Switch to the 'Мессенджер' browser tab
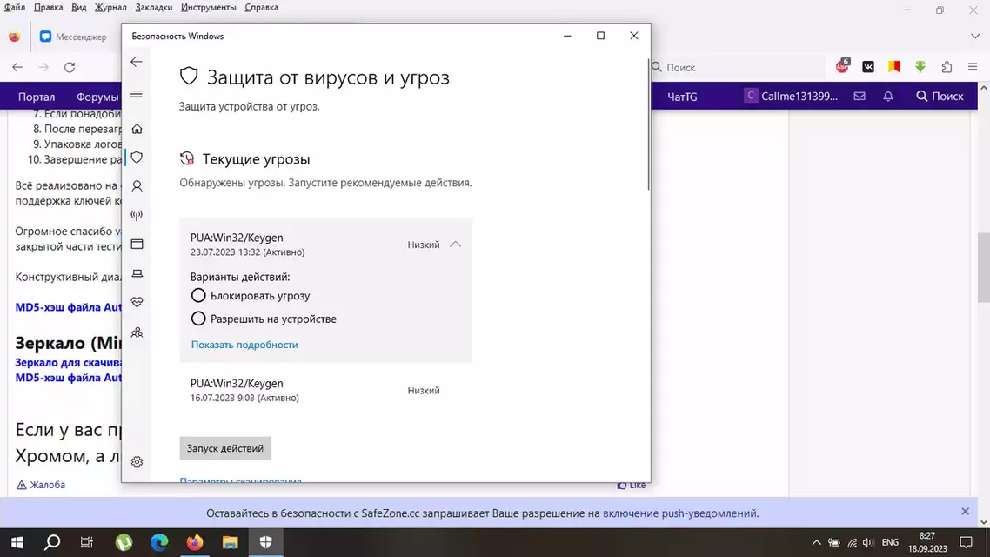Screen dimensions: 990x557 click(73, 37)
